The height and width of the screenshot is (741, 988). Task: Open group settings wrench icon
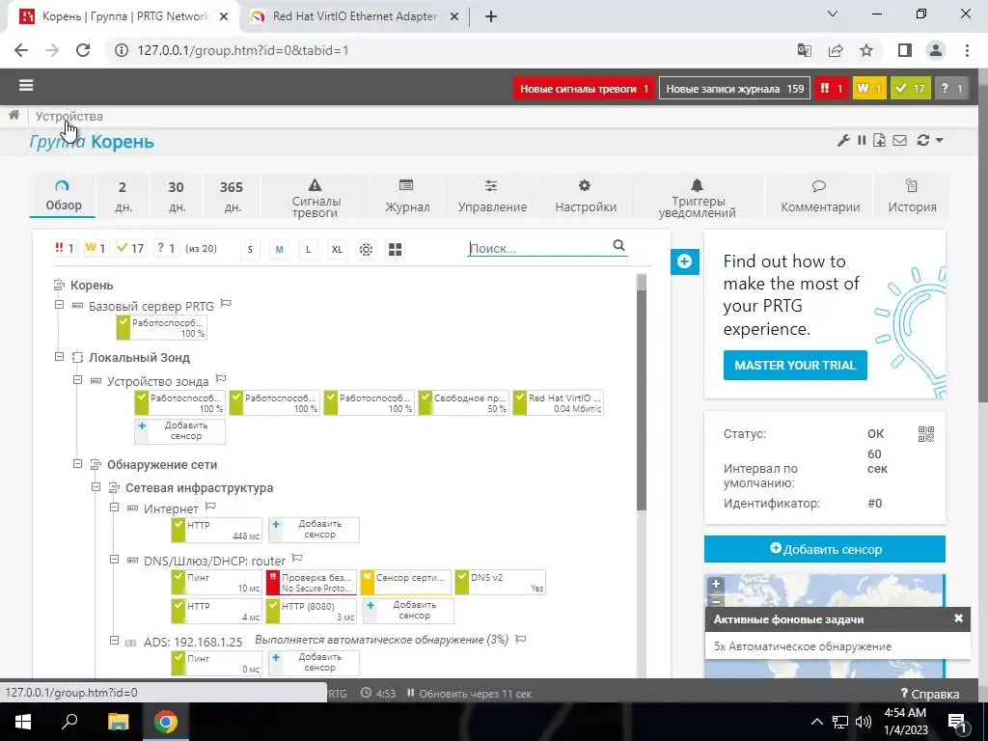point(843,140)
